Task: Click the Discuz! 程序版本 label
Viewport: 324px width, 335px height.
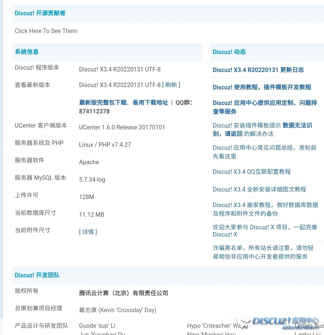Action: (x=37, y=68)
